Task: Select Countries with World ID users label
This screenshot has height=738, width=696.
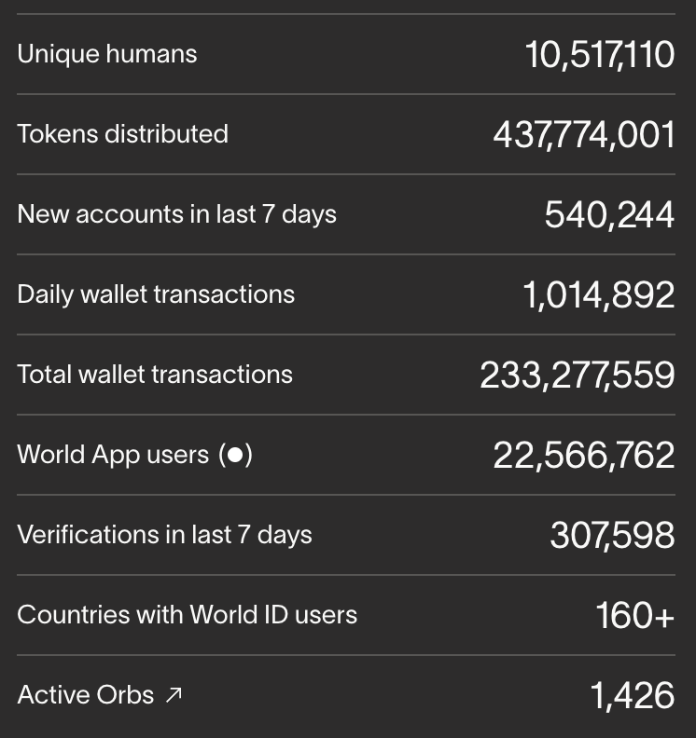Action: tap(187, 615)
